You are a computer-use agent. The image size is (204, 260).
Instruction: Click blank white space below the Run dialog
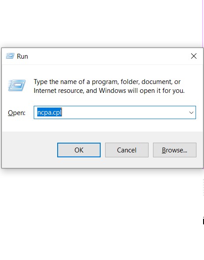(99, 216)
